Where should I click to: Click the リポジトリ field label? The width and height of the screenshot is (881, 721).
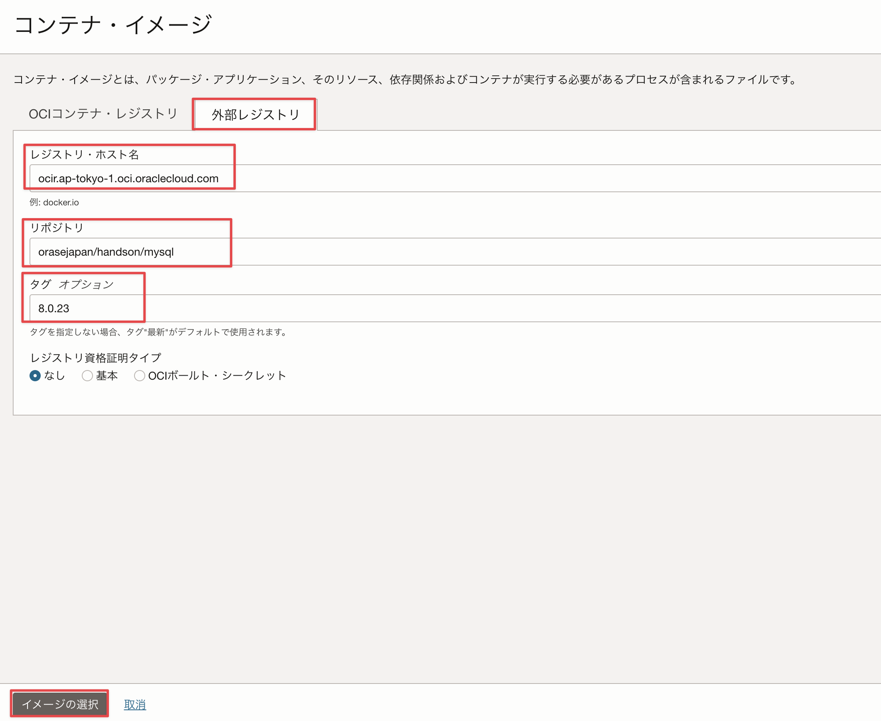point(57,228)
